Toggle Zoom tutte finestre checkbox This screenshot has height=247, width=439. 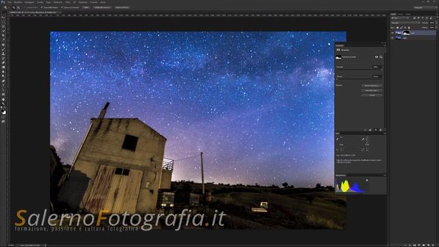pyautogui.click(x=42, y=8)
